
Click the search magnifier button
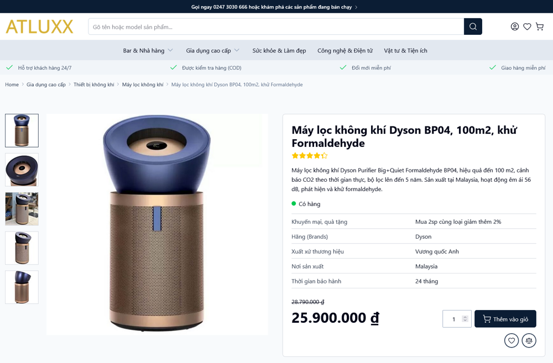tap(473, 27)
